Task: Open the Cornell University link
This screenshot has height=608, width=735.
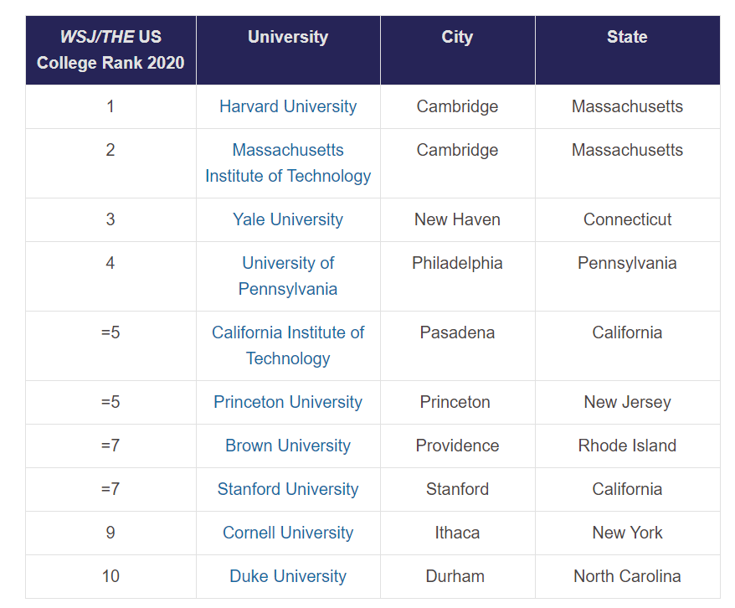Action: pos(287,533)
